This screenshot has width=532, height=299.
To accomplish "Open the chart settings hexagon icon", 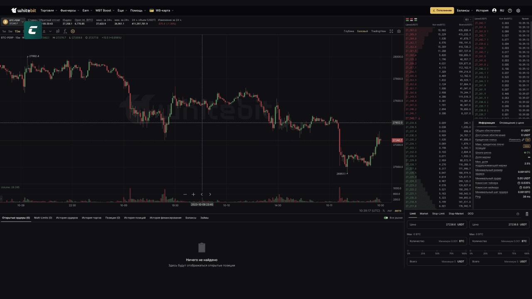I will 73,31.
